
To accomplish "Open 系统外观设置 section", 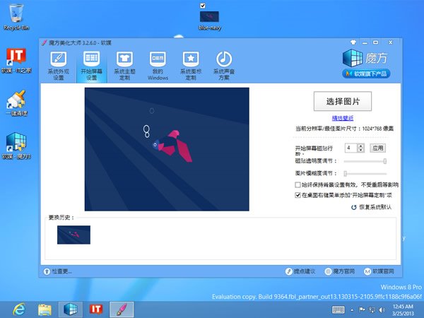I will 59,66.
